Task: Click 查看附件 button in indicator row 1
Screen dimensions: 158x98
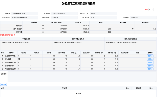Action: pos(150,56)
